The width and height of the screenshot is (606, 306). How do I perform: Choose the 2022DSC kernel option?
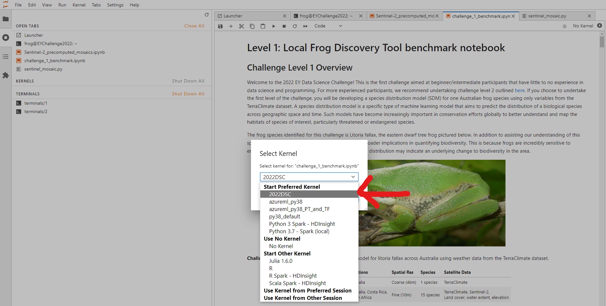[x=309, y=194]
